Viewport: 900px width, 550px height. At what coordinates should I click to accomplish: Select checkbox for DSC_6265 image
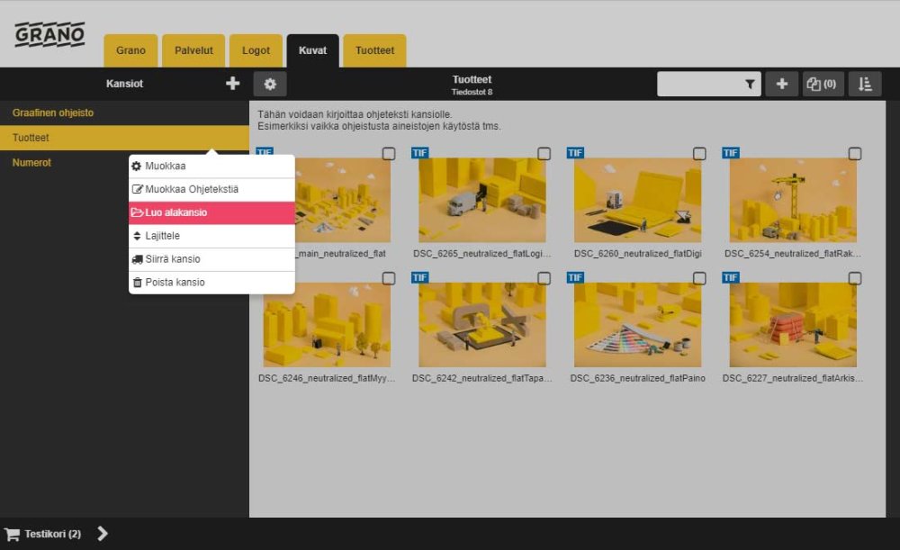[x=544, y=153]
